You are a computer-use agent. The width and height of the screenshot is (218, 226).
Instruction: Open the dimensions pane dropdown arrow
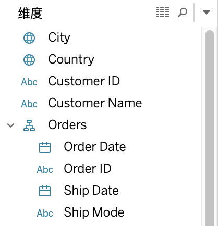click(207, 12)
